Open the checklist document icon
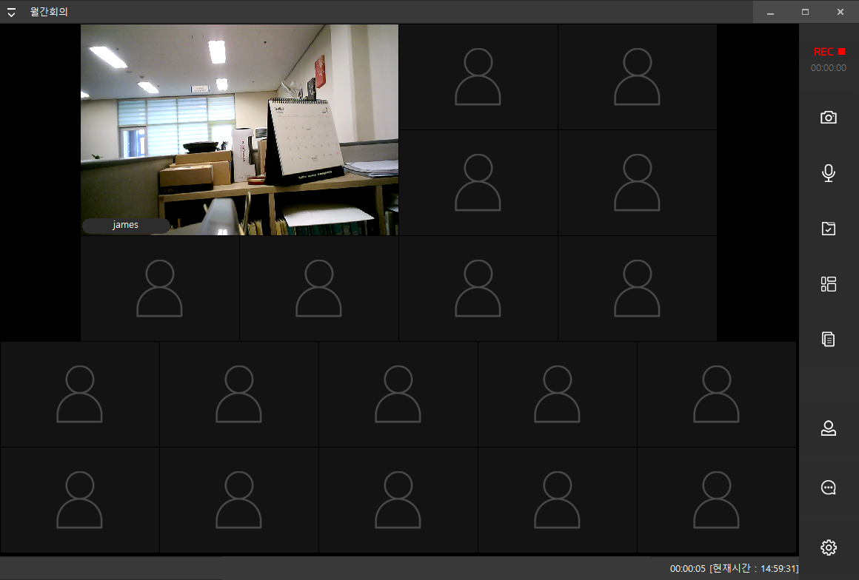This screenshot has width=859, height=580. tap(829, 228)
